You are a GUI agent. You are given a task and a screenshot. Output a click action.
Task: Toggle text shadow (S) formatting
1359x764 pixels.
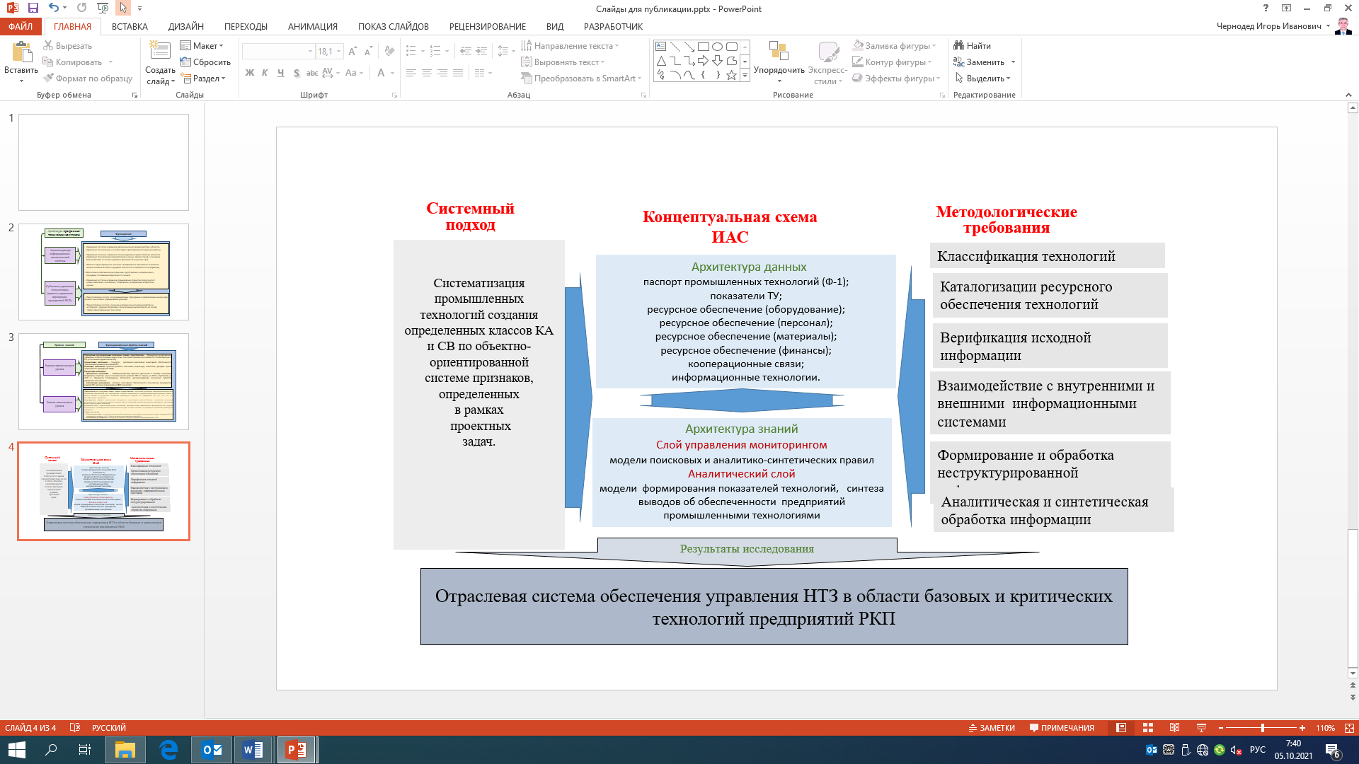pos(297,73)
